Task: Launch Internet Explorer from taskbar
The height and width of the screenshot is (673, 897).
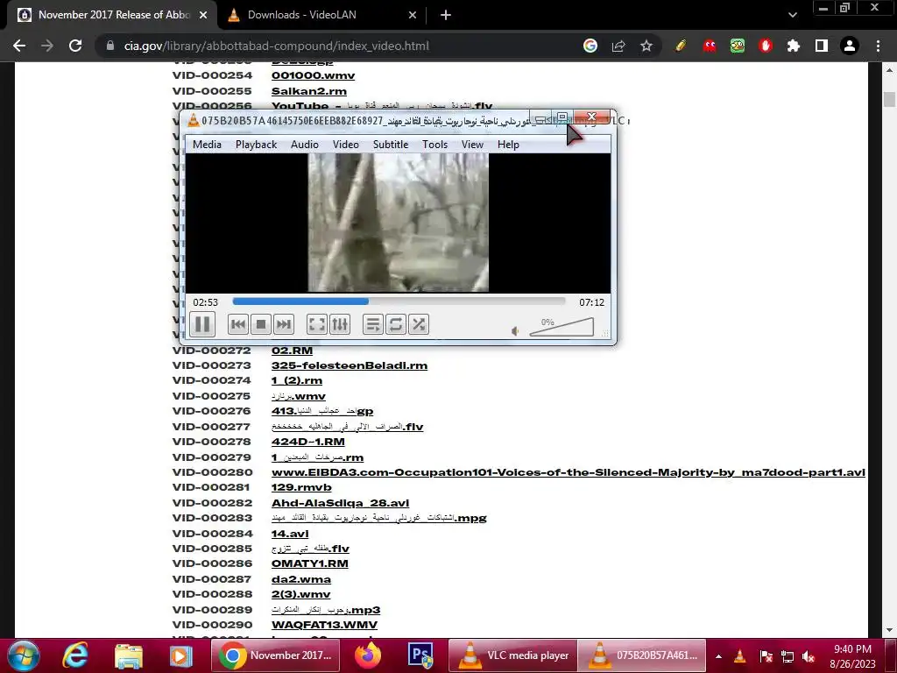Action: (76, 655)
